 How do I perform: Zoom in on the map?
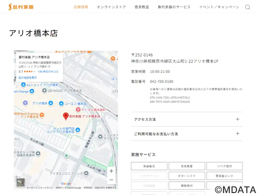(x=111, y=171)
